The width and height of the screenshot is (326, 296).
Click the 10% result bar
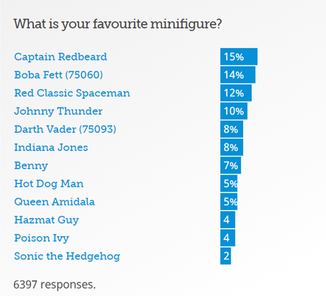click(x=234, y=111)
